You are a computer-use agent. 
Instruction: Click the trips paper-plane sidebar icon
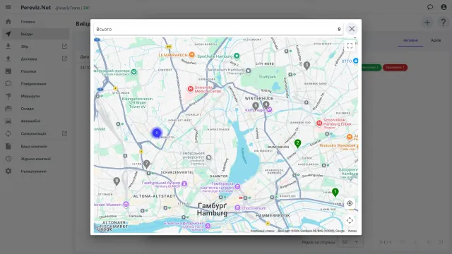[x=8, y=34]
